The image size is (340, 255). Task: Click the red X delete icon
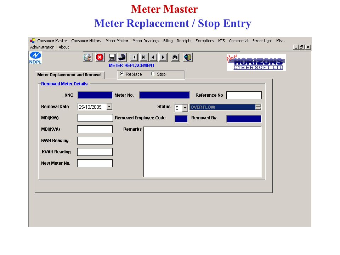100,57
